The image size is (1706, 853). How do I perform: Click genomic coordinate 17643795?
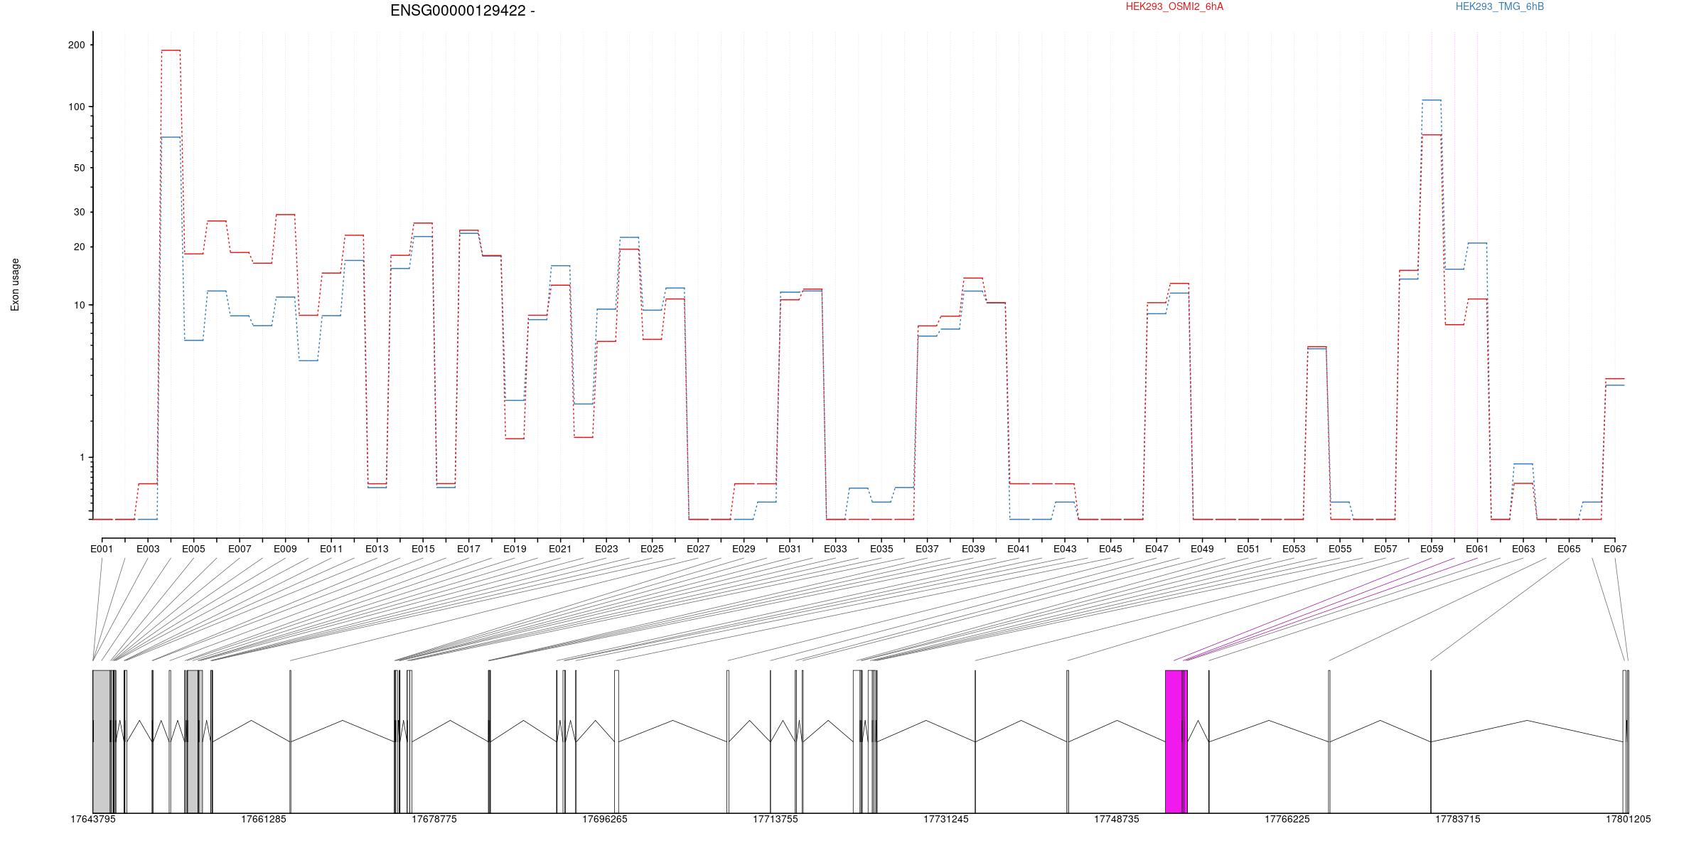pos(93,820)
